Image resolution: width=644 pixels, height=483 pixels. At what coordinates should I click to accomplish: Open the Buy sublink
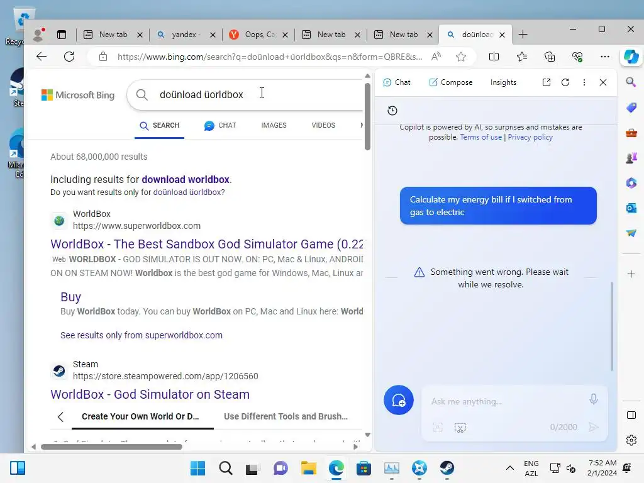tap(70, 297)
